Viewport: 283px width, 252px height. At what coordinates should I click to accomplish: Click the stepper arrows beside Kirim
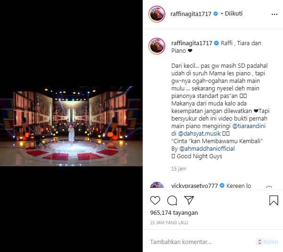259,242
